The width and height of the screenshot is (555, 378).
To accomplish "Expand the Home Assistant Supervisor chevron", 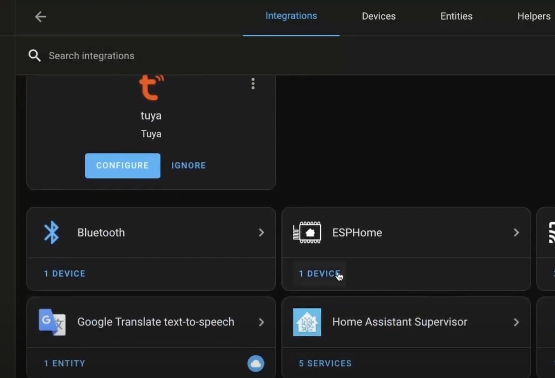I will [x=516, y=322].
